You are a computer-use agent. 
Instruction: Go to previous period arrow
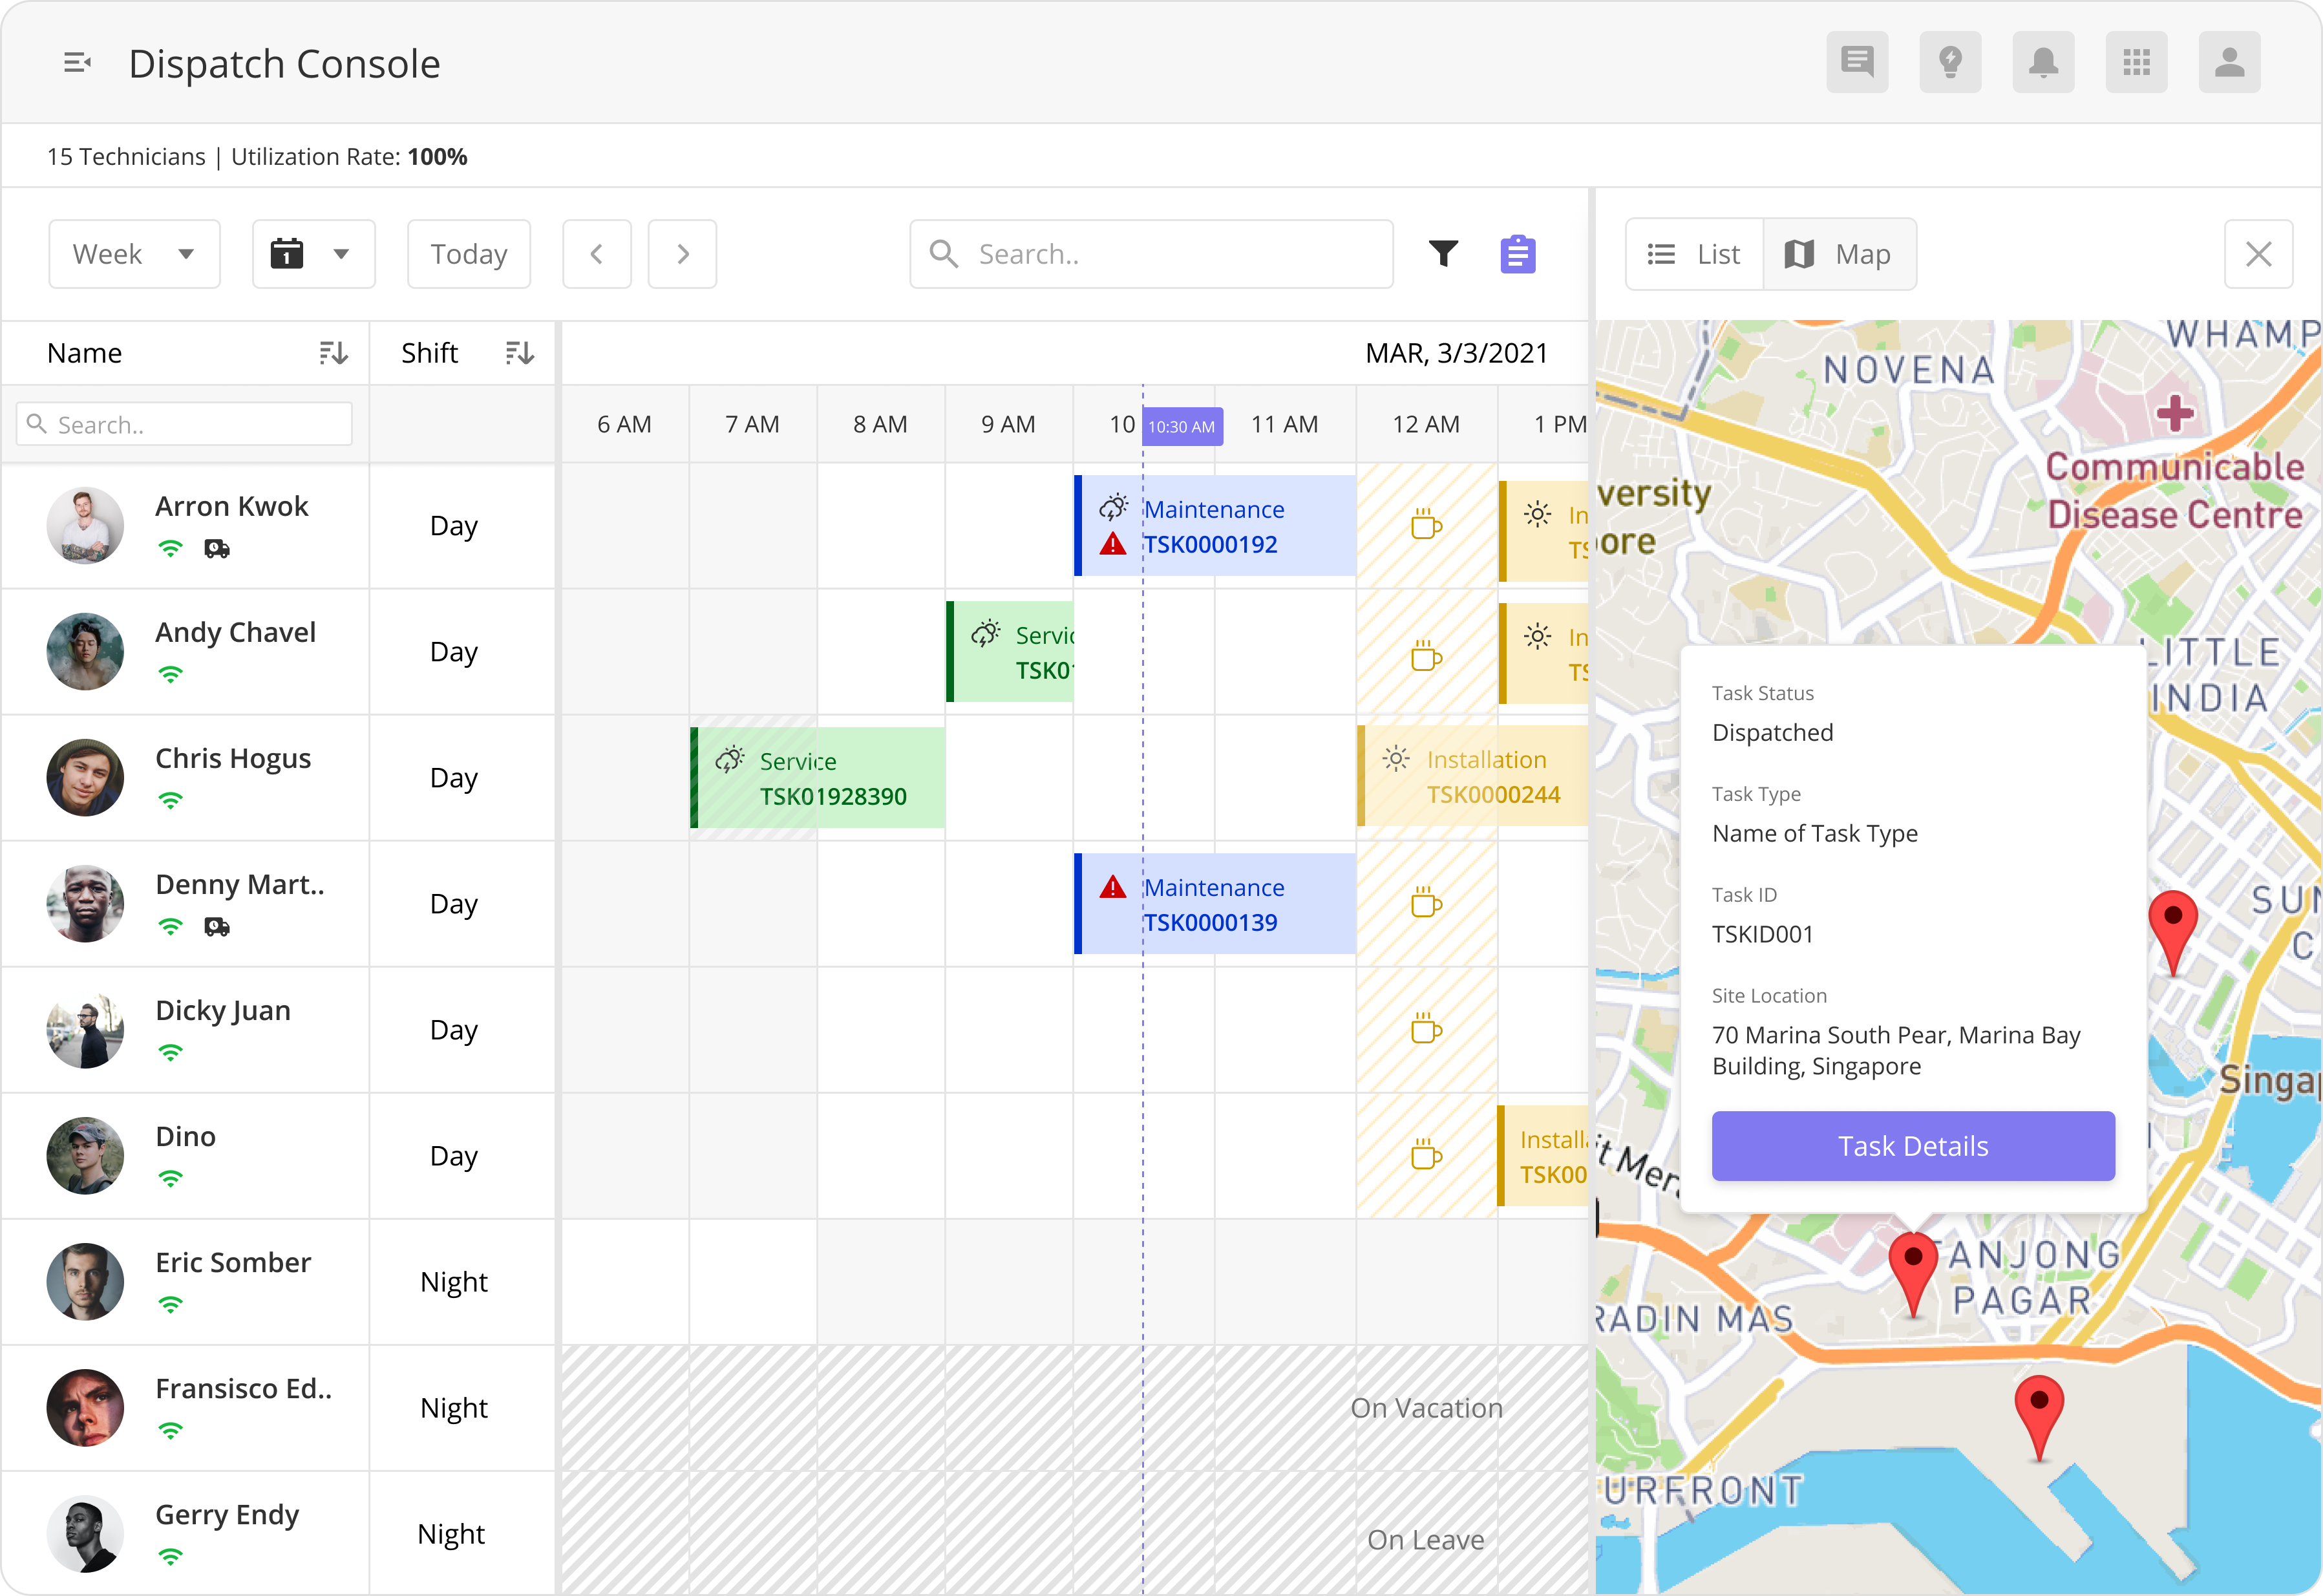click(597, 254)
